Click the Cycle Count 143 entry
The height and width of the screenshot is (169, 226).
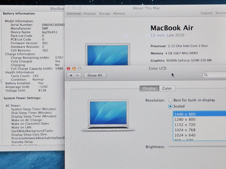click(25, 76)
